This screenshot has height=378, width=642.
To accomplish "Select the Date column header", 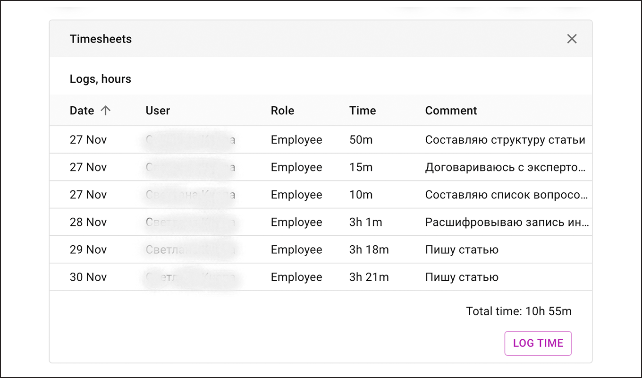I will point(82,111).
